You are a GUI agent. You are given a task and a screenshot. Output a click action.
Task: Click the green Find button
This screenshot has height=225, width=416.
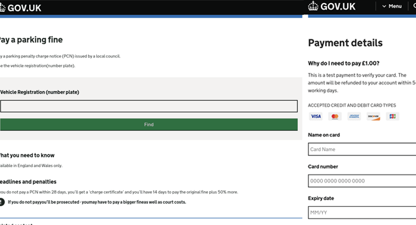(149, 124)
